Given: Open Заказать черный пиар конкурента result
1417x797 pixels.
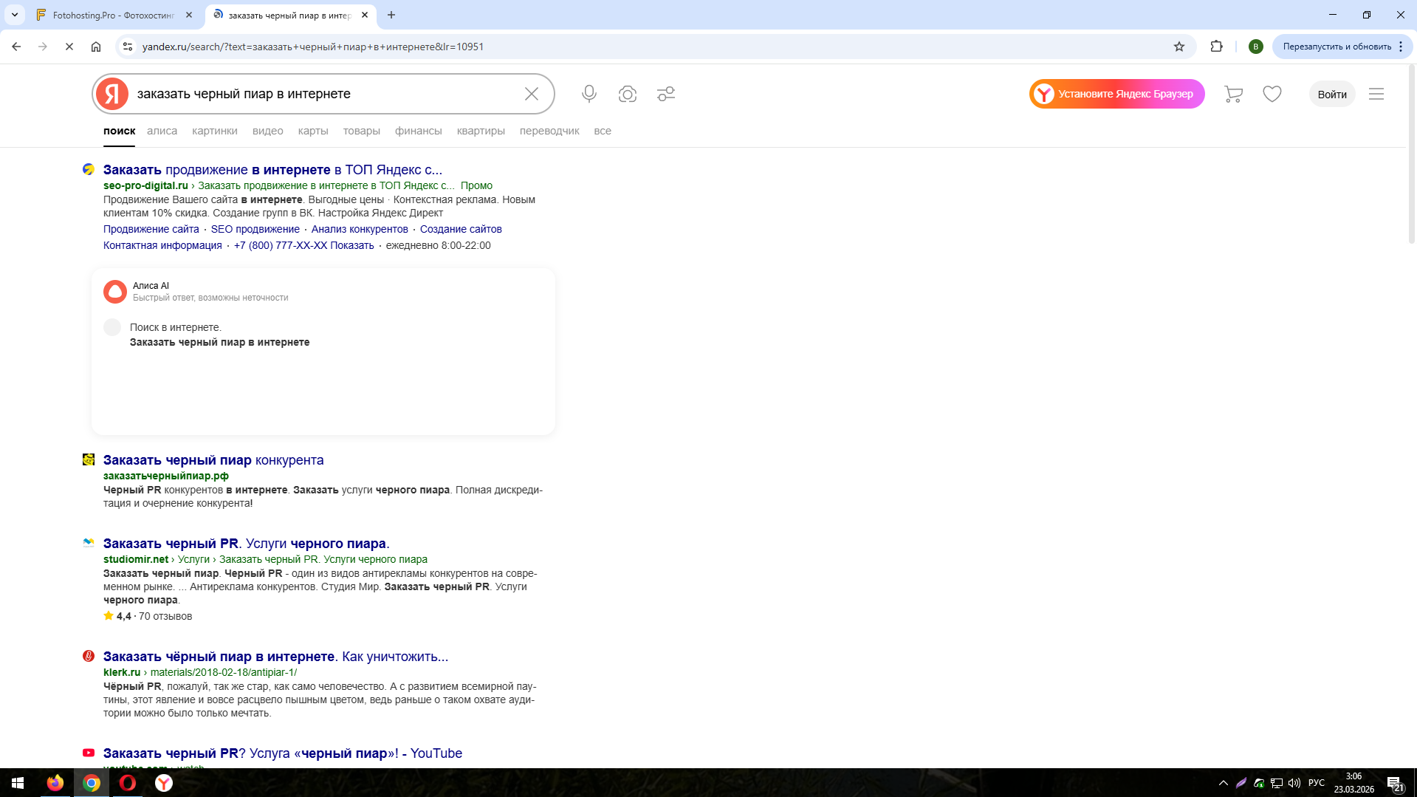Looking at the screenshot, I should (x=213, y=460).
